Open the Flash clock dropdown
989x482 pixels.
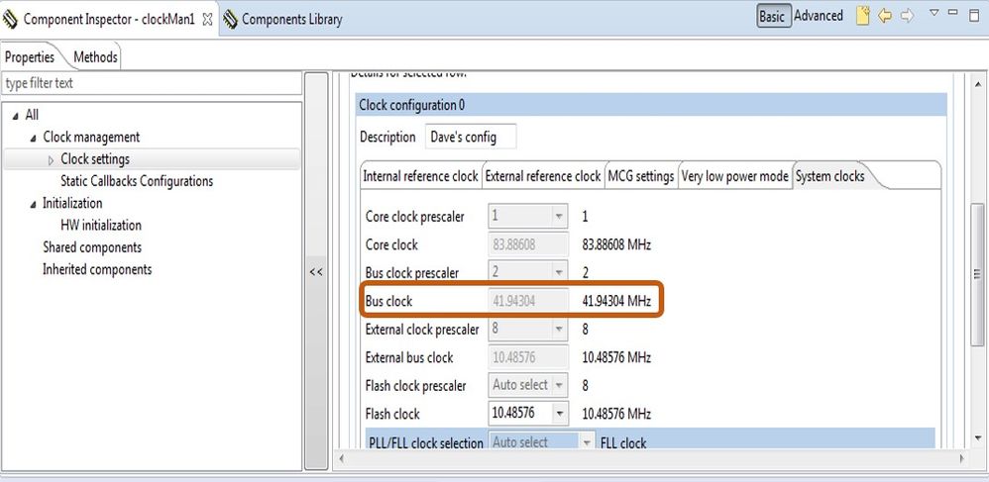[561, 414]
